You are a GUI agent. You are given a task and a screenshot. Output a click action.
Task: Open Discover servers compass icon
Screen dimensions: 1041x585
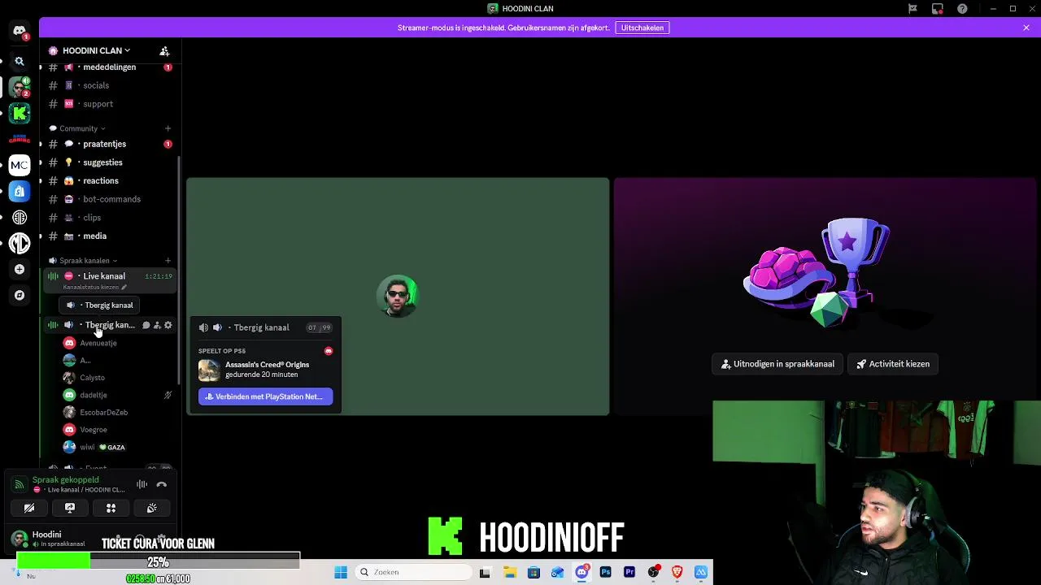20,295
